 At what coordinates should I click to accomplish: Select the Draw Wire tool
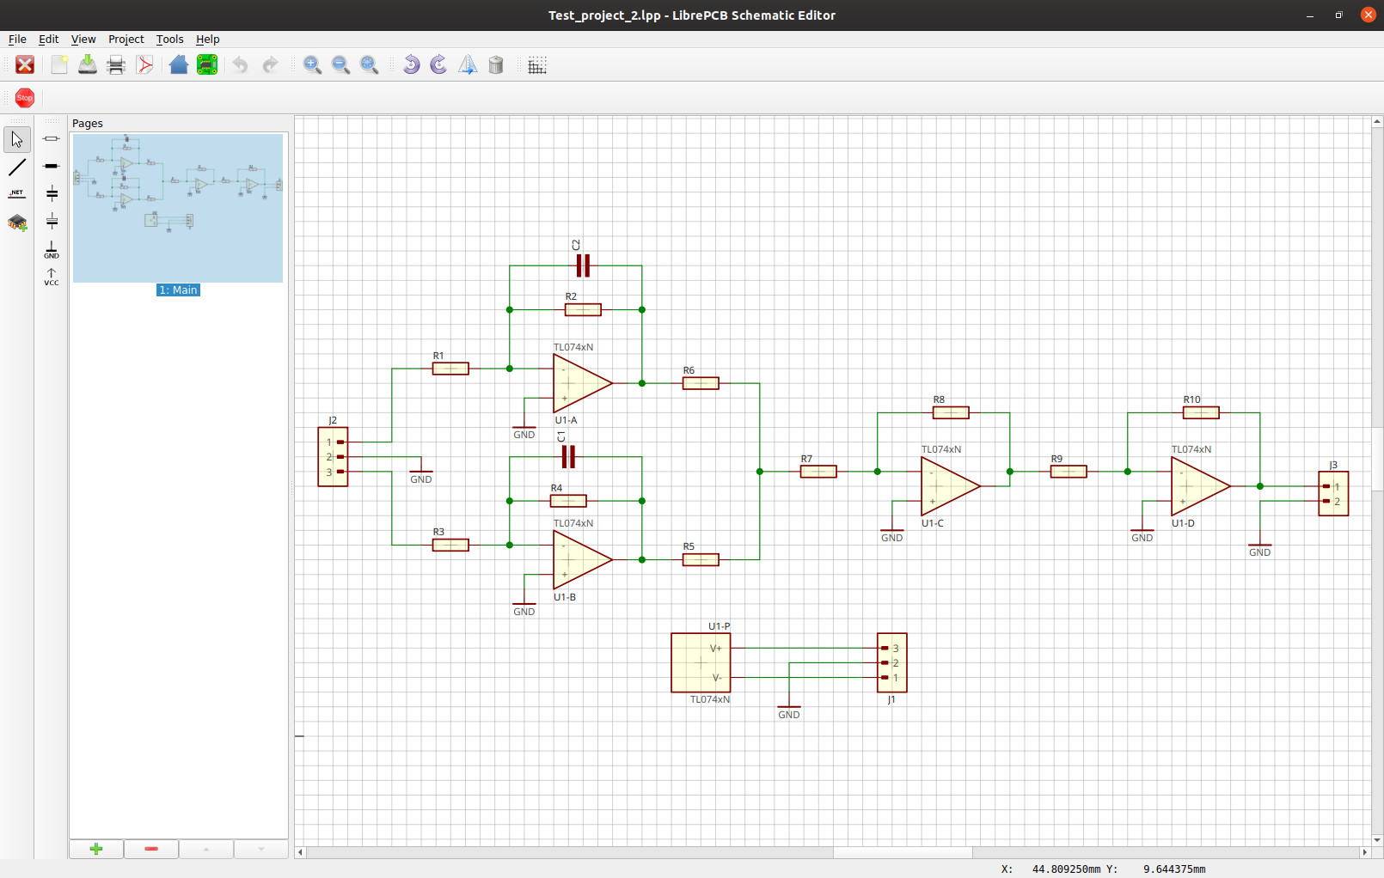tap(17, 168)
